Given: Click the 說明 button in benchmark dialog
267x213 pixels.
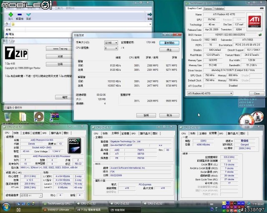Looking at the screenshot, I should [146, 116].
